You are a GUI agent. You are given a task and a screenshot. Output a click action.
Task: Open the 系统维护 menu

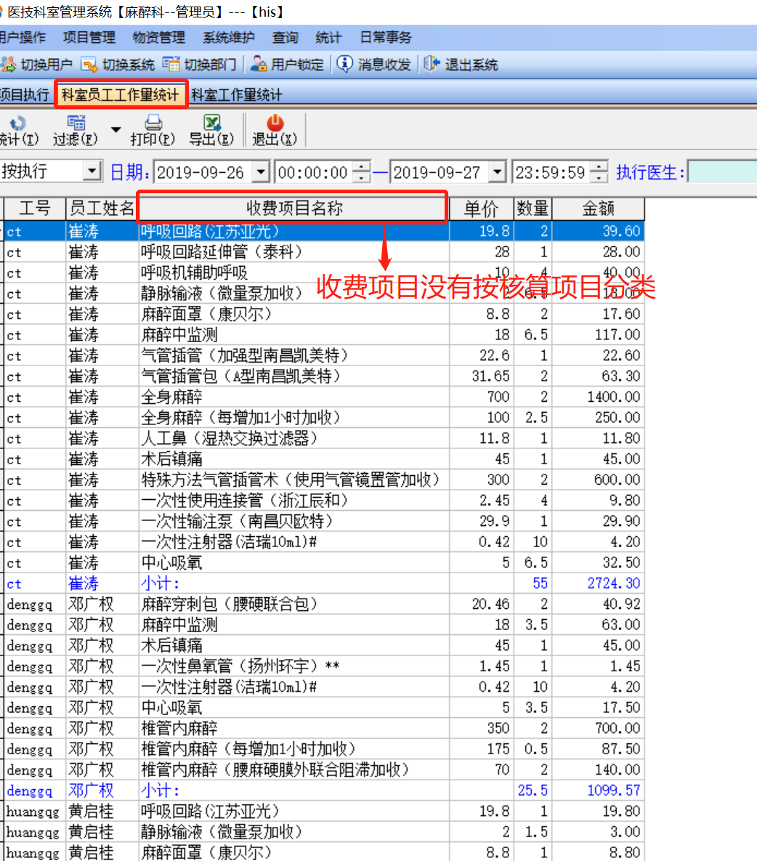[x=228, y=37]
